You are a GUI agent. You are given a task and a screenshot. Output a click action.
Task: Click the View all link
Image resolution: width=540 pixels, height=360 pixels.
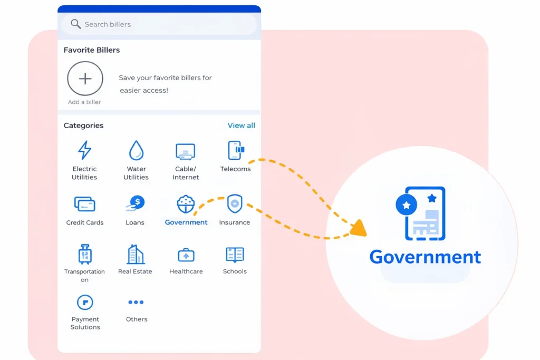[241, 125]
